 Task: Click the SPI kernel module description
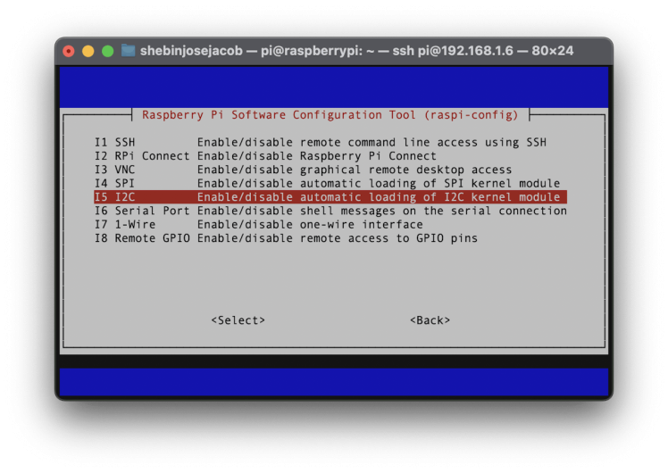(x=379, y=183)
